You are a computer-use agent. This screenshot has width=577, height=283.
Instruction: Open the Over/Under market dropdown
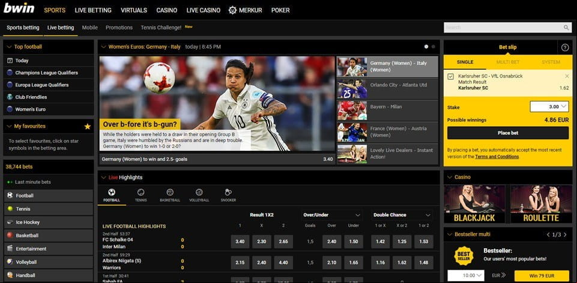[331, 215]
